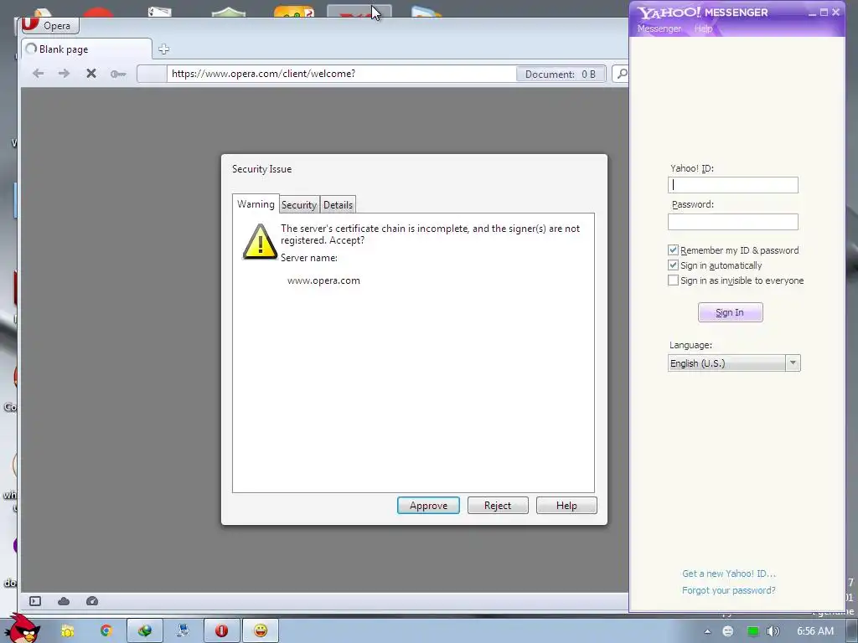This screenshot has width=858, height=643.
Task: Select the Blank page tab
Action: 87,49
